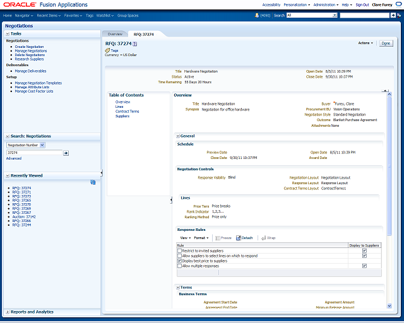Viewport: 404px width, 323px height.
Task: Collapse the General section
Action: [x=178, y=136]
